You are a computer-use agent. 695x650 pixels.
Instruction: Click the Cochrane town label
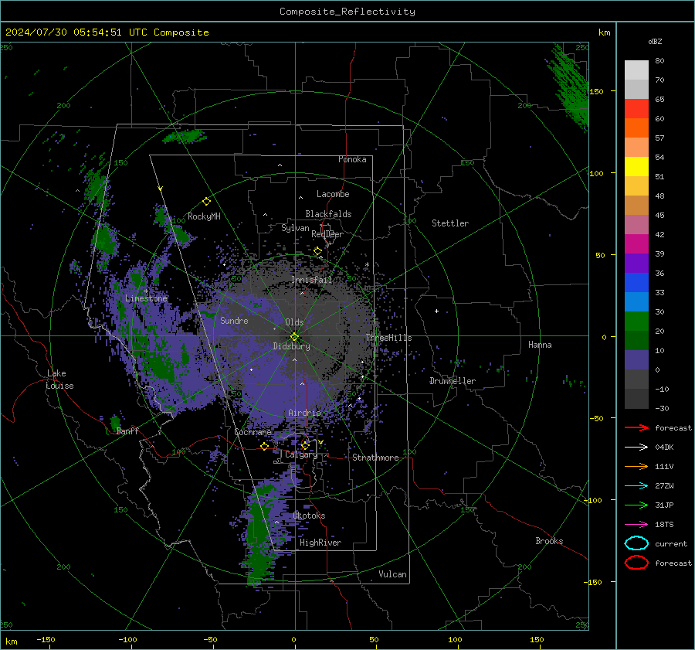click(x=253, y=432)
